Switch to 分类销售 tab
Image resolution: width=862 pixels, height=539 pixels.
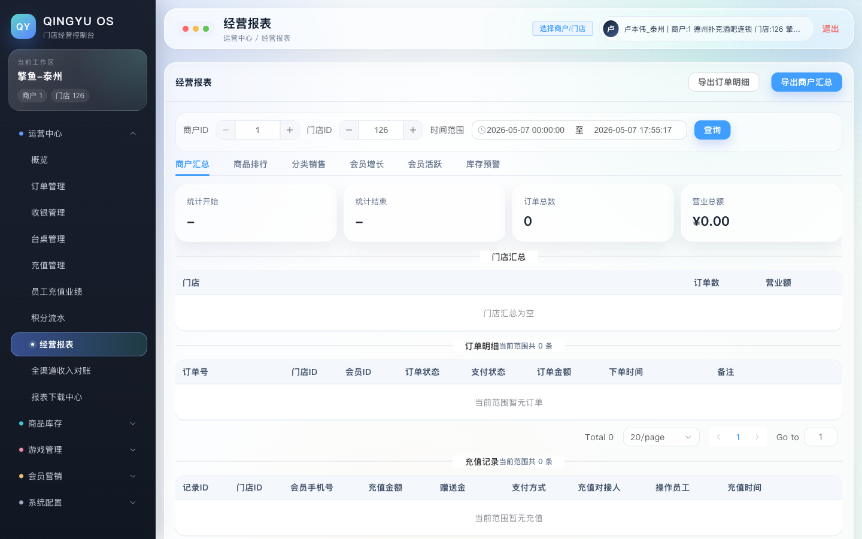(x=308, y=164)
